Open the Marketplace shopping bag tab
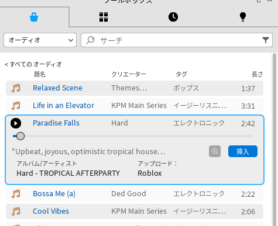This screenshot has height=226, width=278. coord(34,17)
